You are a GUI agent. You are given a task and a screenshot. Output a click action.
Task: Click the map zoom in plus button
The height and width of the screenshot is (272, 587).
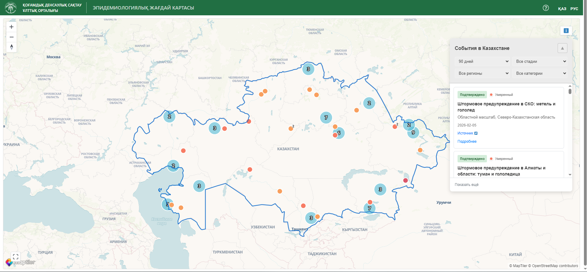pos(12,27)
